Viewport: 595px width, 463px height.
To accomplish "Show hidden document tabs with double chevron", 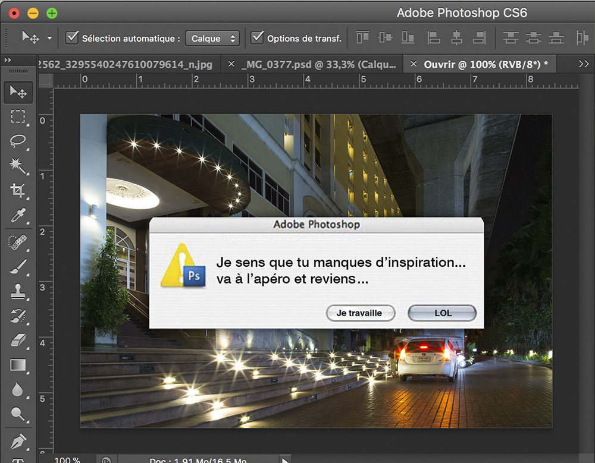I will (x=584, y=64).
